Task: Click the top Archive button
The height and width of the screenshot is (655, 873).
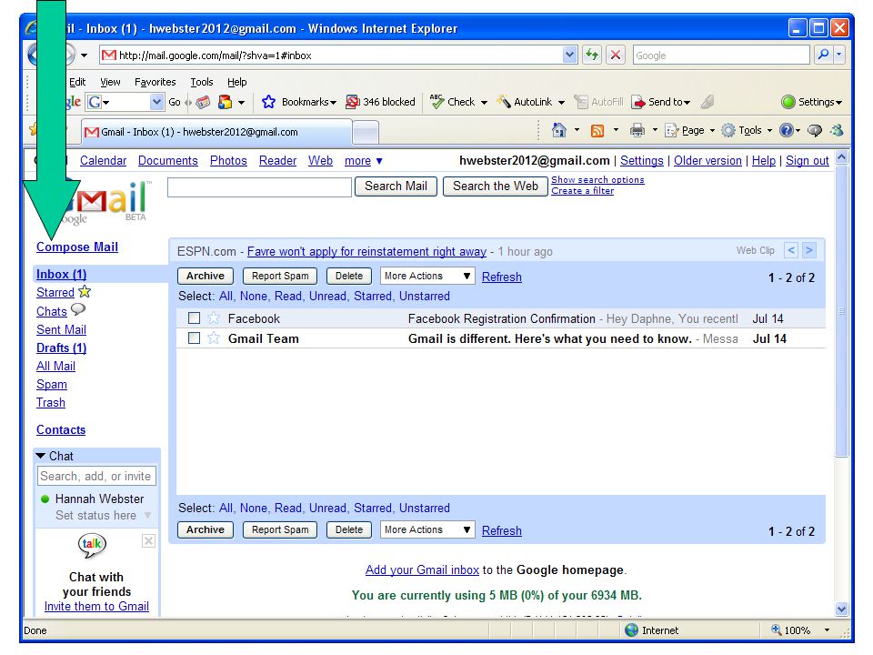Action: [206, 276]
